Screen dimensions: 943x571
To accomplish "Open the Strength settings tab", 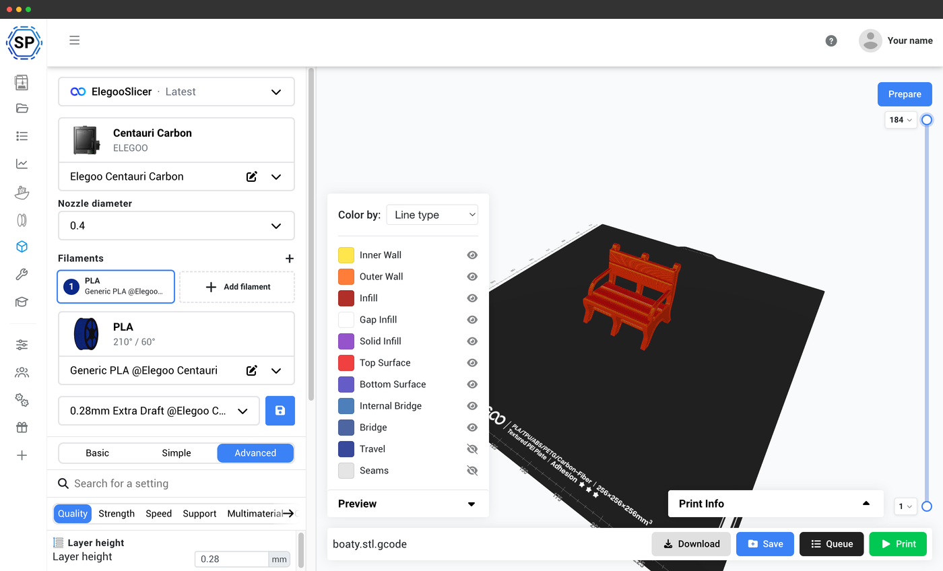I will tap(117, 514).
